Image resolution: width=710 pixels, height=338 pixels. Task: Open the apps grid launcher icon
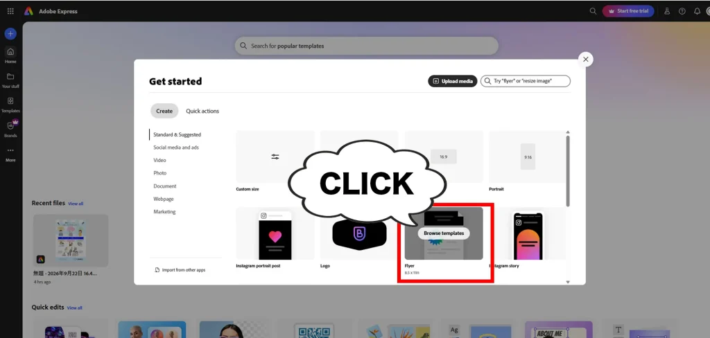[x=10, y=11]
